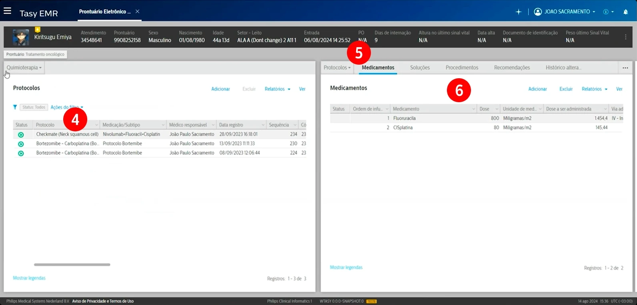637x305 pixels.
Task: Open Medicação/Subtipo column filter arrow
Action: coord(163,125)
